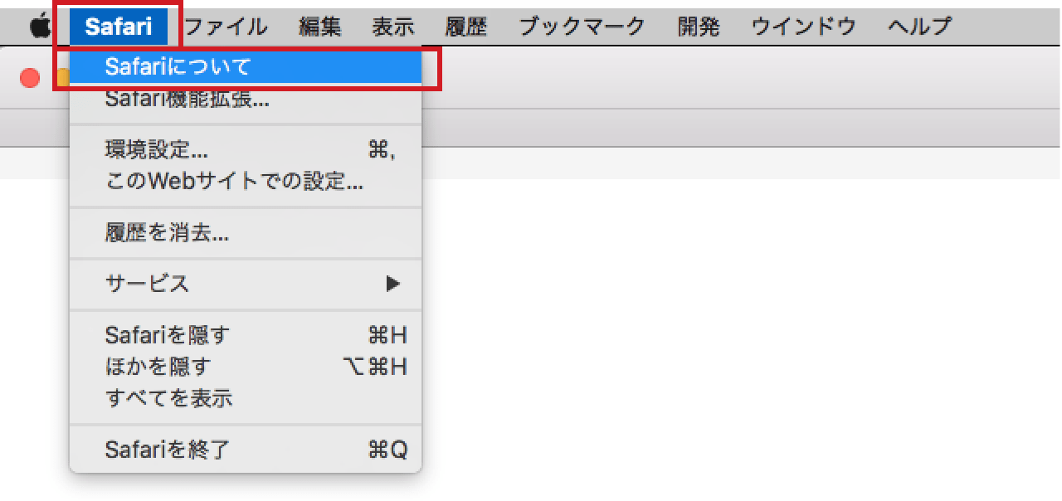1062x501 pixels.
Task: Open the 履歴 menu in menu bar
Action: click(x=466, y=27)
